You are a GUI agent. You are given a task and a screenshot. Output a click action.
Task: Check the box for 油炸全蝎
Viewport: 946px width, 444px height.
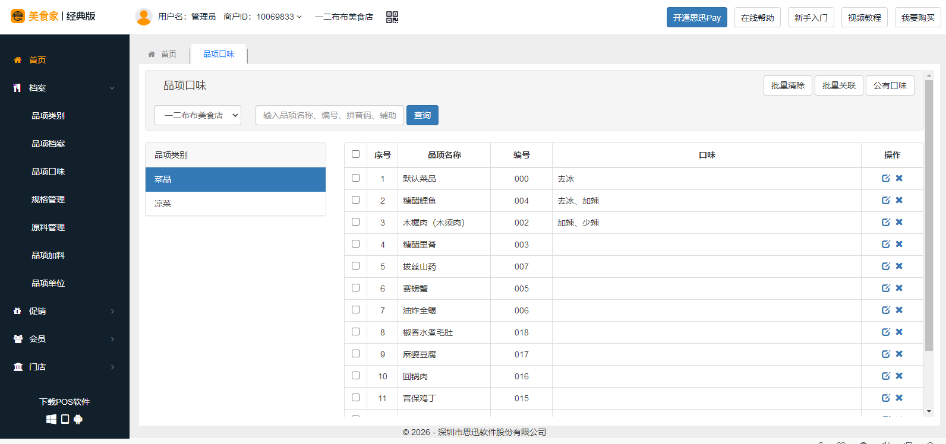[355, 309]
